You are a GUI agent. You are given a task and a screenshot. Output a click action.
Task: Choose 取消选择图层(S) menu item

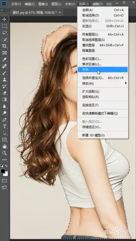pyautogui.click(x=103, y=40)
